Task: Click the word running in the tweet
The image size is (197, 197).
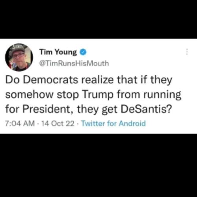Action: (x=162, y=95)
